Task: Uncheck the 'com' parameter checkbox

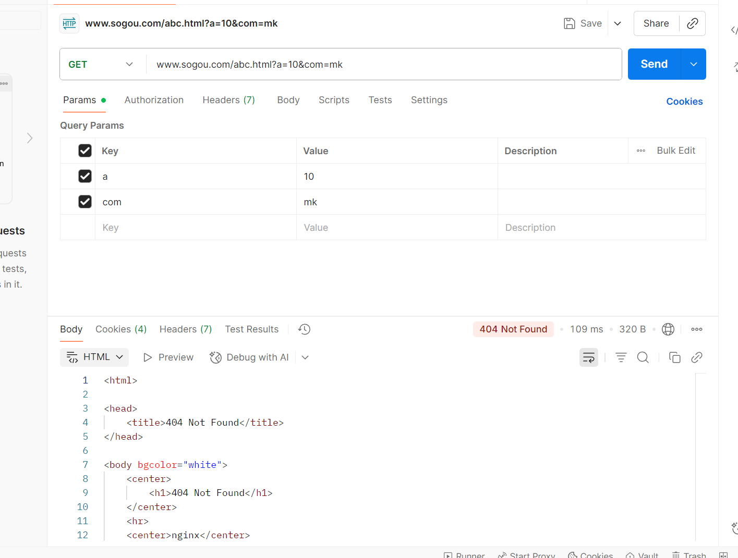Action: click(x=85, y=202)
